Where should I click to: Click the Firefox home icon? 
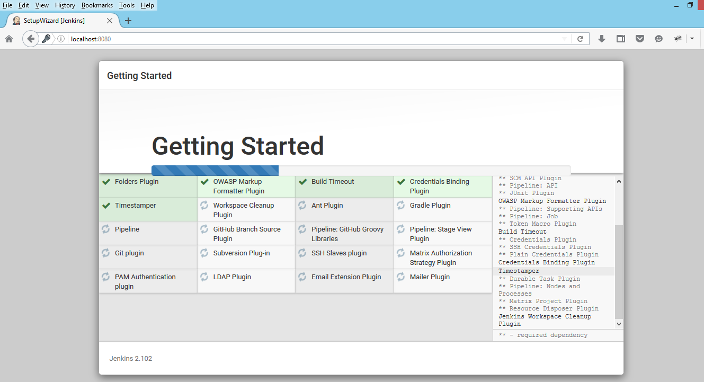(x=8, y=38)
